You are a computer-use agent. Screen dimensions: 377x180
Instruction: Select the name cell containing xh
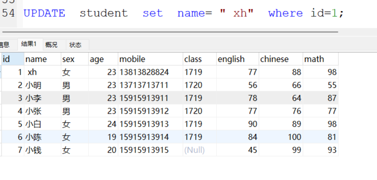(43, 72)
